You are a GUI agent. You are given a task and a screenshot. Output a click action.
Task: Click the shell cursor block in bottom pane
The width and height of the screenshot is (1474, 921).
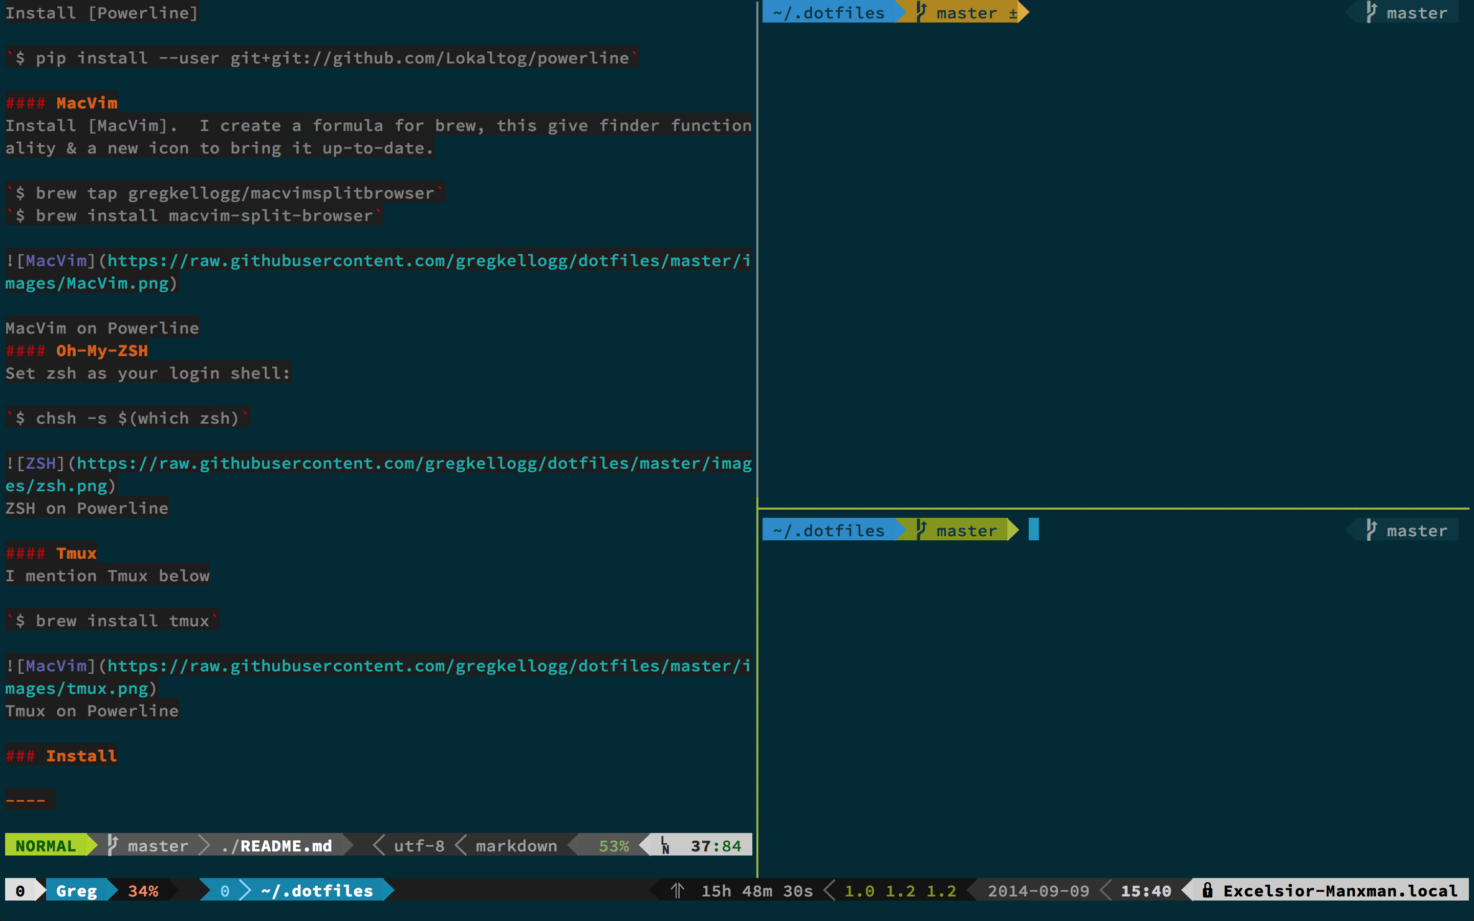point(1034,530)
